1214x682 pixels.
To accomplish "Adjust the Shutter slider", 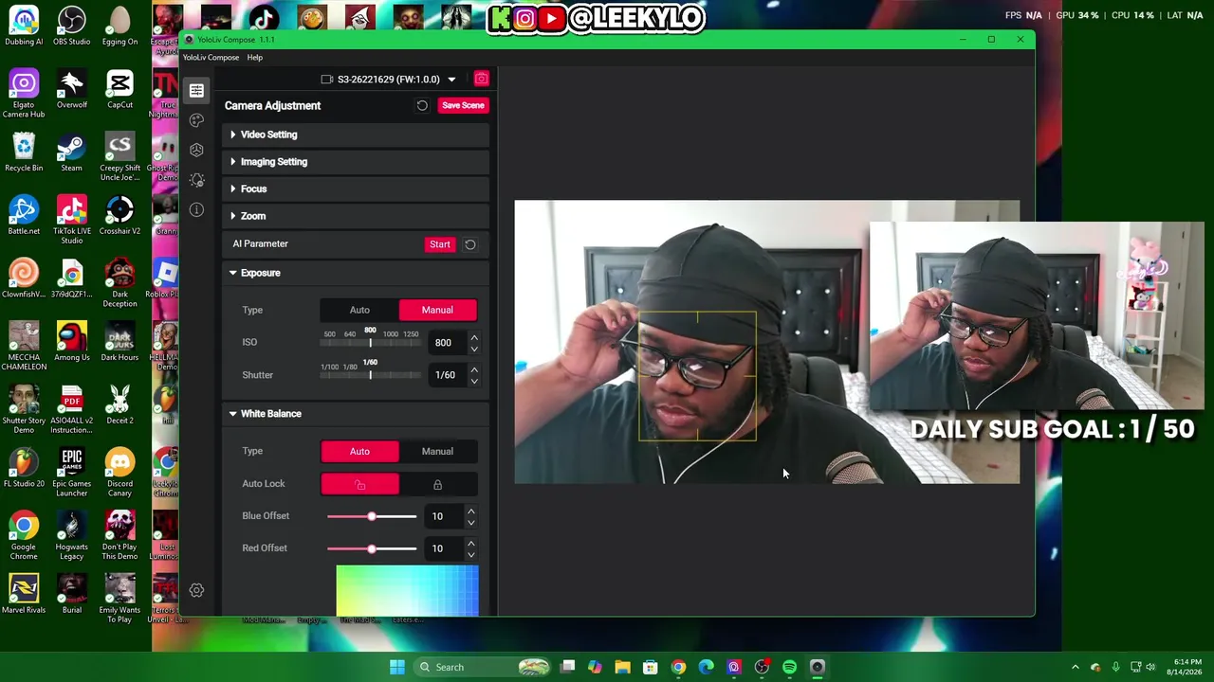I will click(x=371, y=375).
